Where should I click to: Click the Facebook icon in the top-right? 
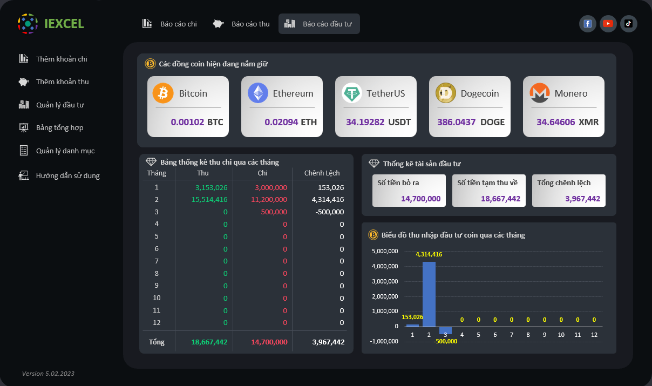point(588,24)
